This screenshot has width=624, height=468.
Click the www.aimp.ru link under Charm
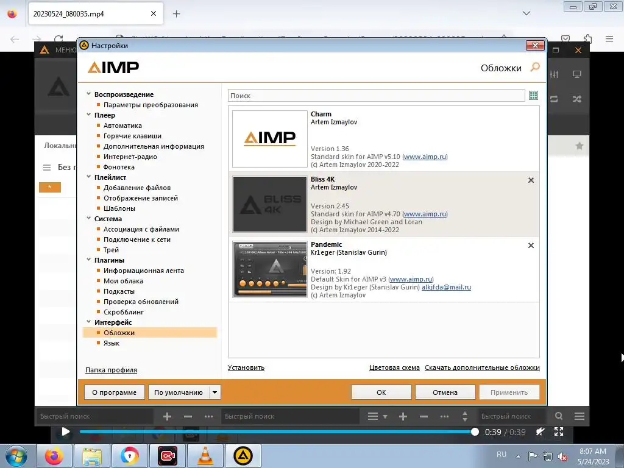pos(425,157)
